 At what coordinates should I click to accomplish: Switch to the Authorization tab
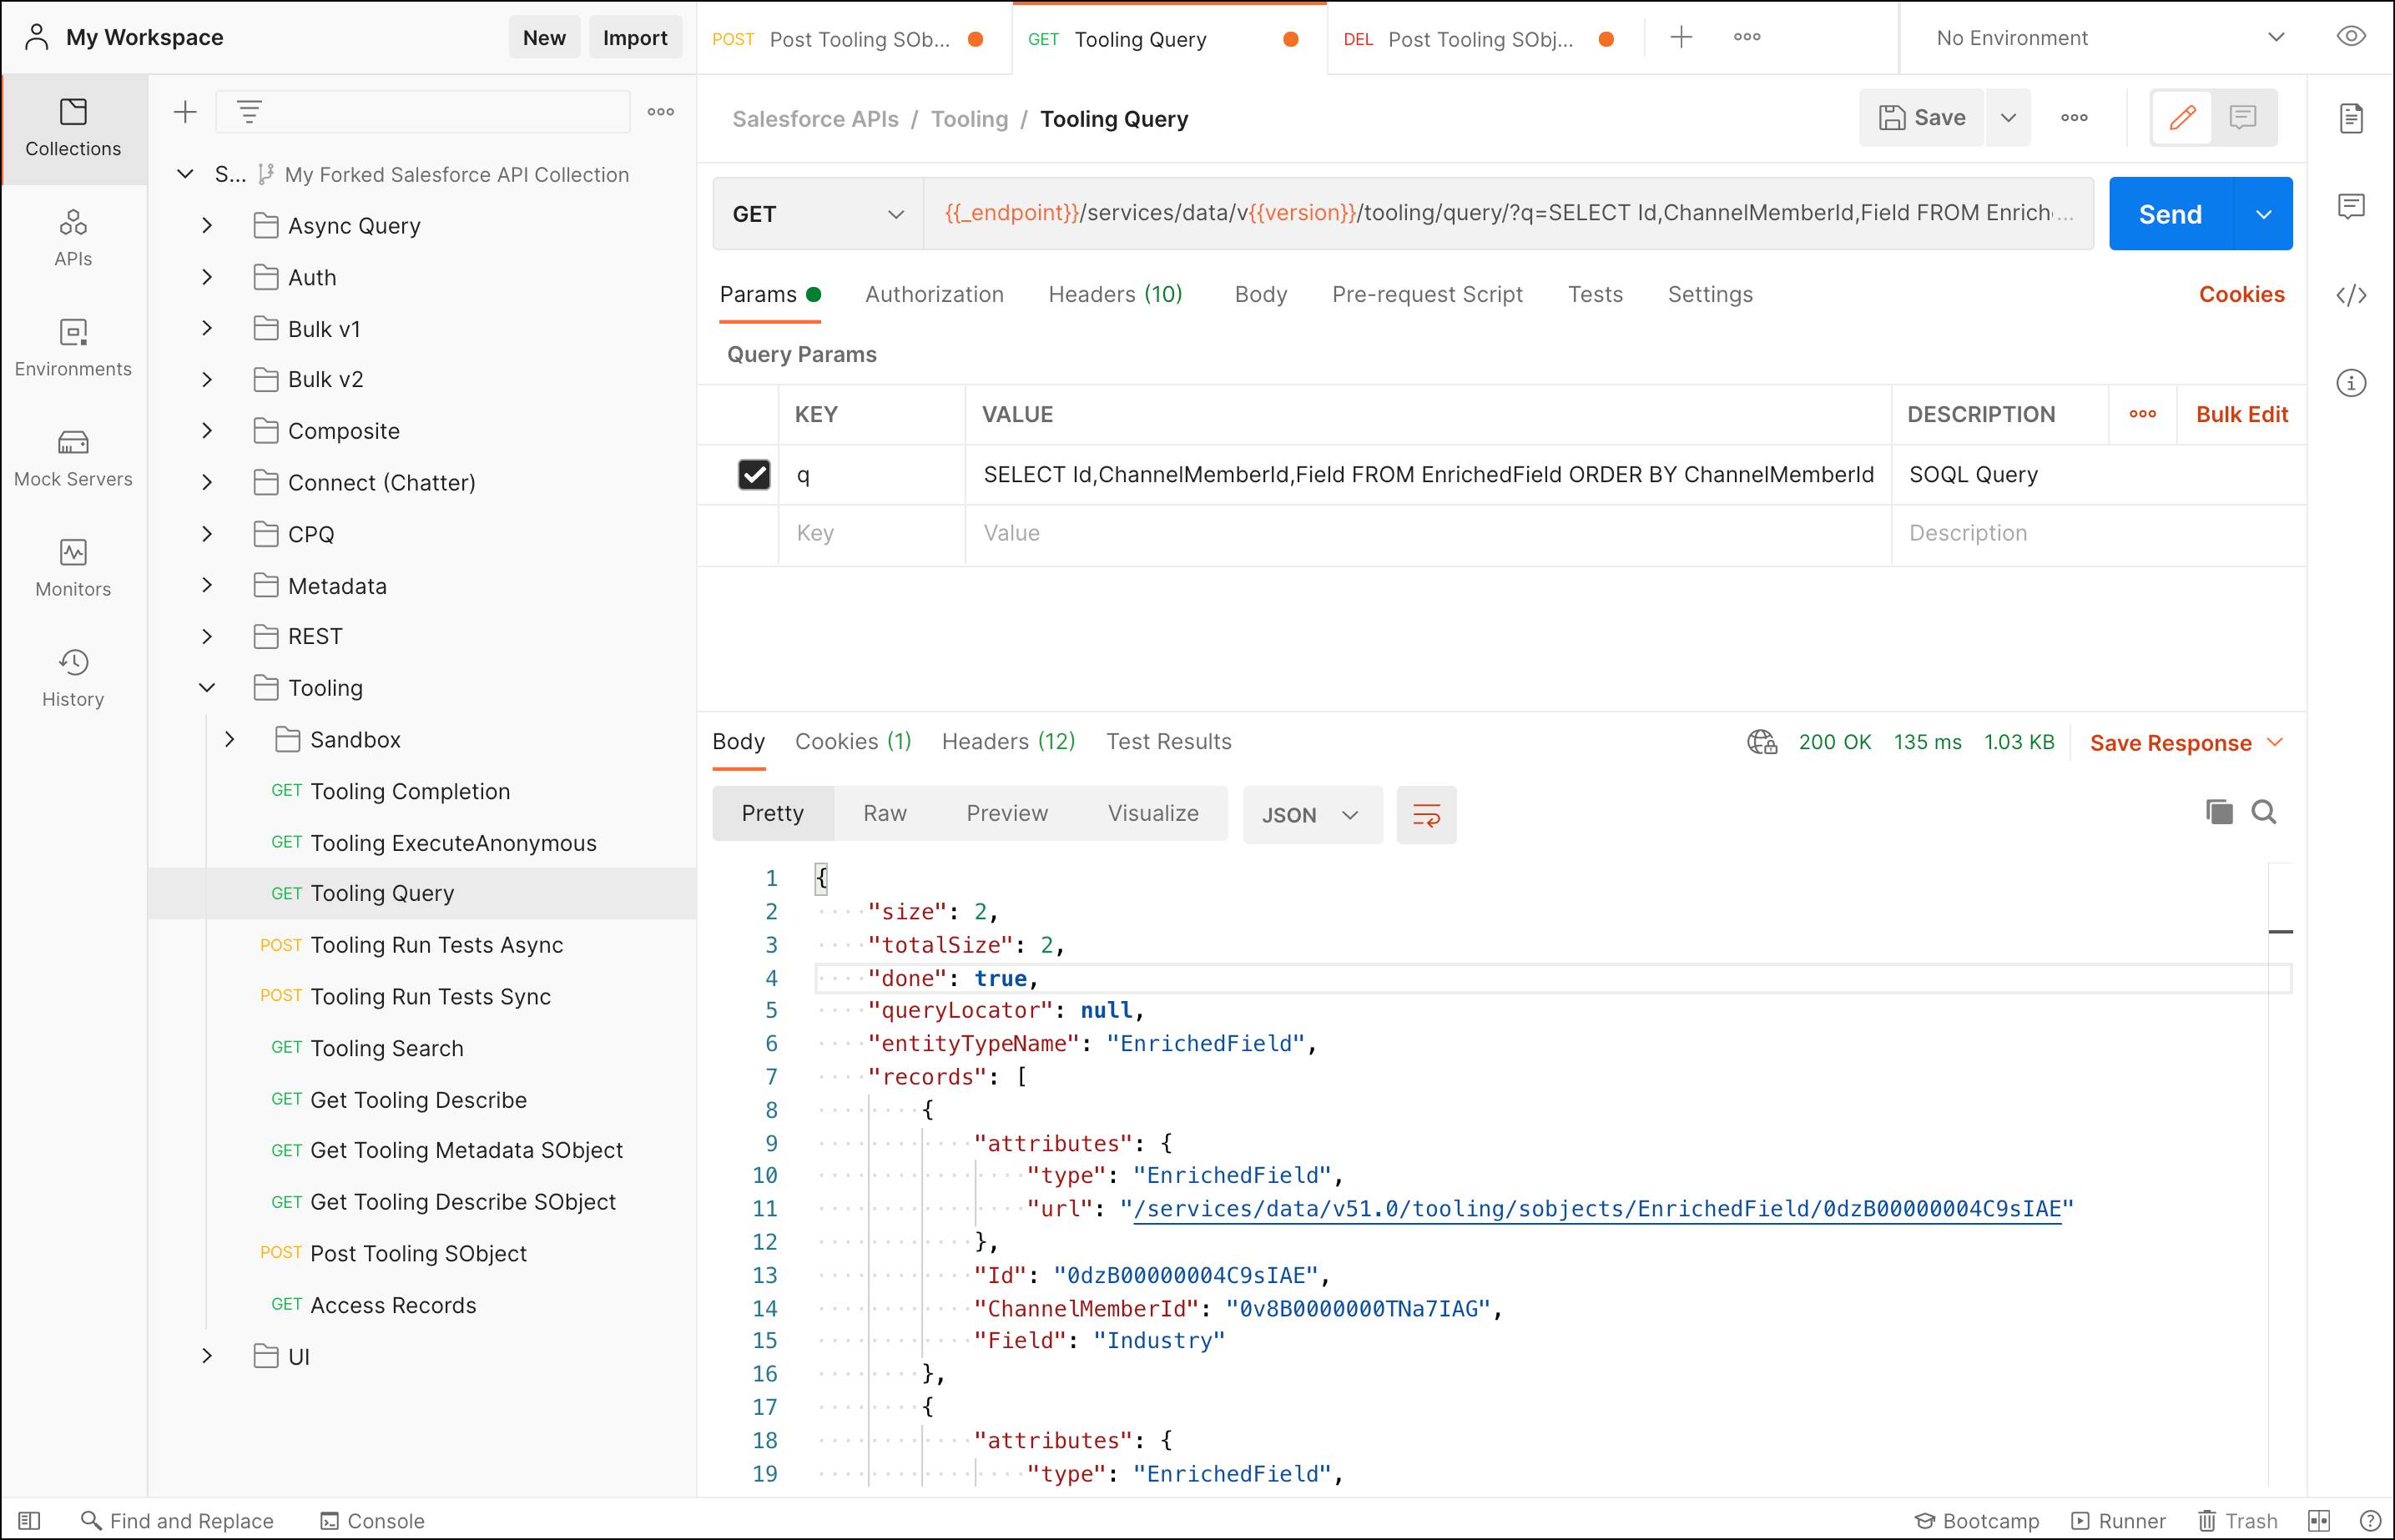[934, 294]
